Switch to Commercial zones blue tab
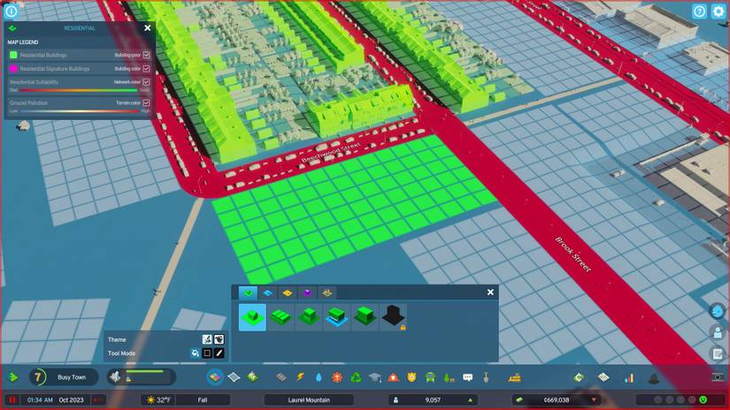730x410 pixels. tap(268, 292)
